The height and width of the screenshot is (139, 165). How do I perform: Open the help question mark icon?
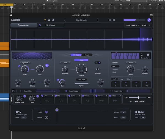(45, 20)
